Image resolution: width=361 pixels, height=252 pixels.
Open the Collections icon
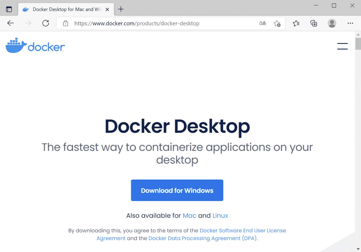pyautogui.click(x=314, y=23)
